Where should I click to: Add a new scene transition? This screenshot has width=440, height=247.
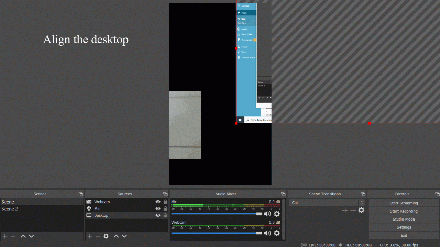point(345,210)
